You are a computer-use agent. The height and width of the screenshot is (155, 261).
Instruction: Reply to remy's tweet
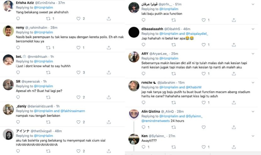pos(18,48)
